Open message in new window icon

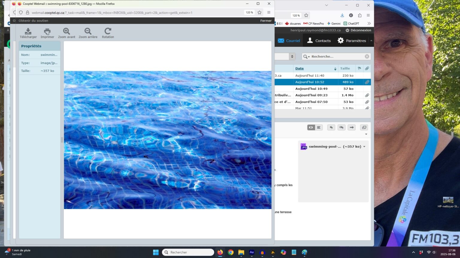click(x=364, y=128)
